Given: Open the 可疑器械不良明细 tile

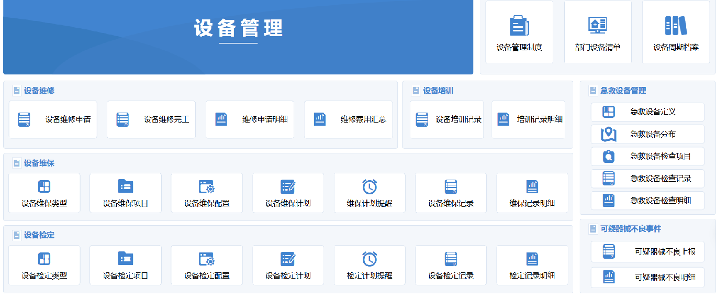Looking at the screenshot, I should [647, 278].
